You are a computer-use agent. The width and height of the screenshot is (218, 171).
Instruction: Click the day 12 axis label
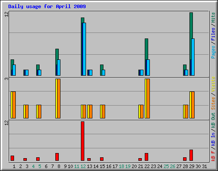pos(83,166)
